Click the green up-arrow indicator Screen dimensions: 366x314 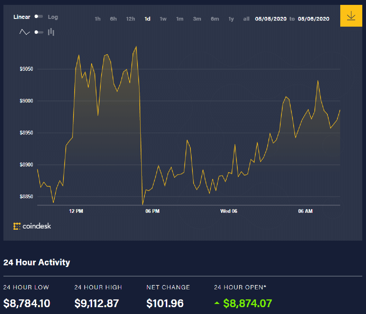click(217, 303)
